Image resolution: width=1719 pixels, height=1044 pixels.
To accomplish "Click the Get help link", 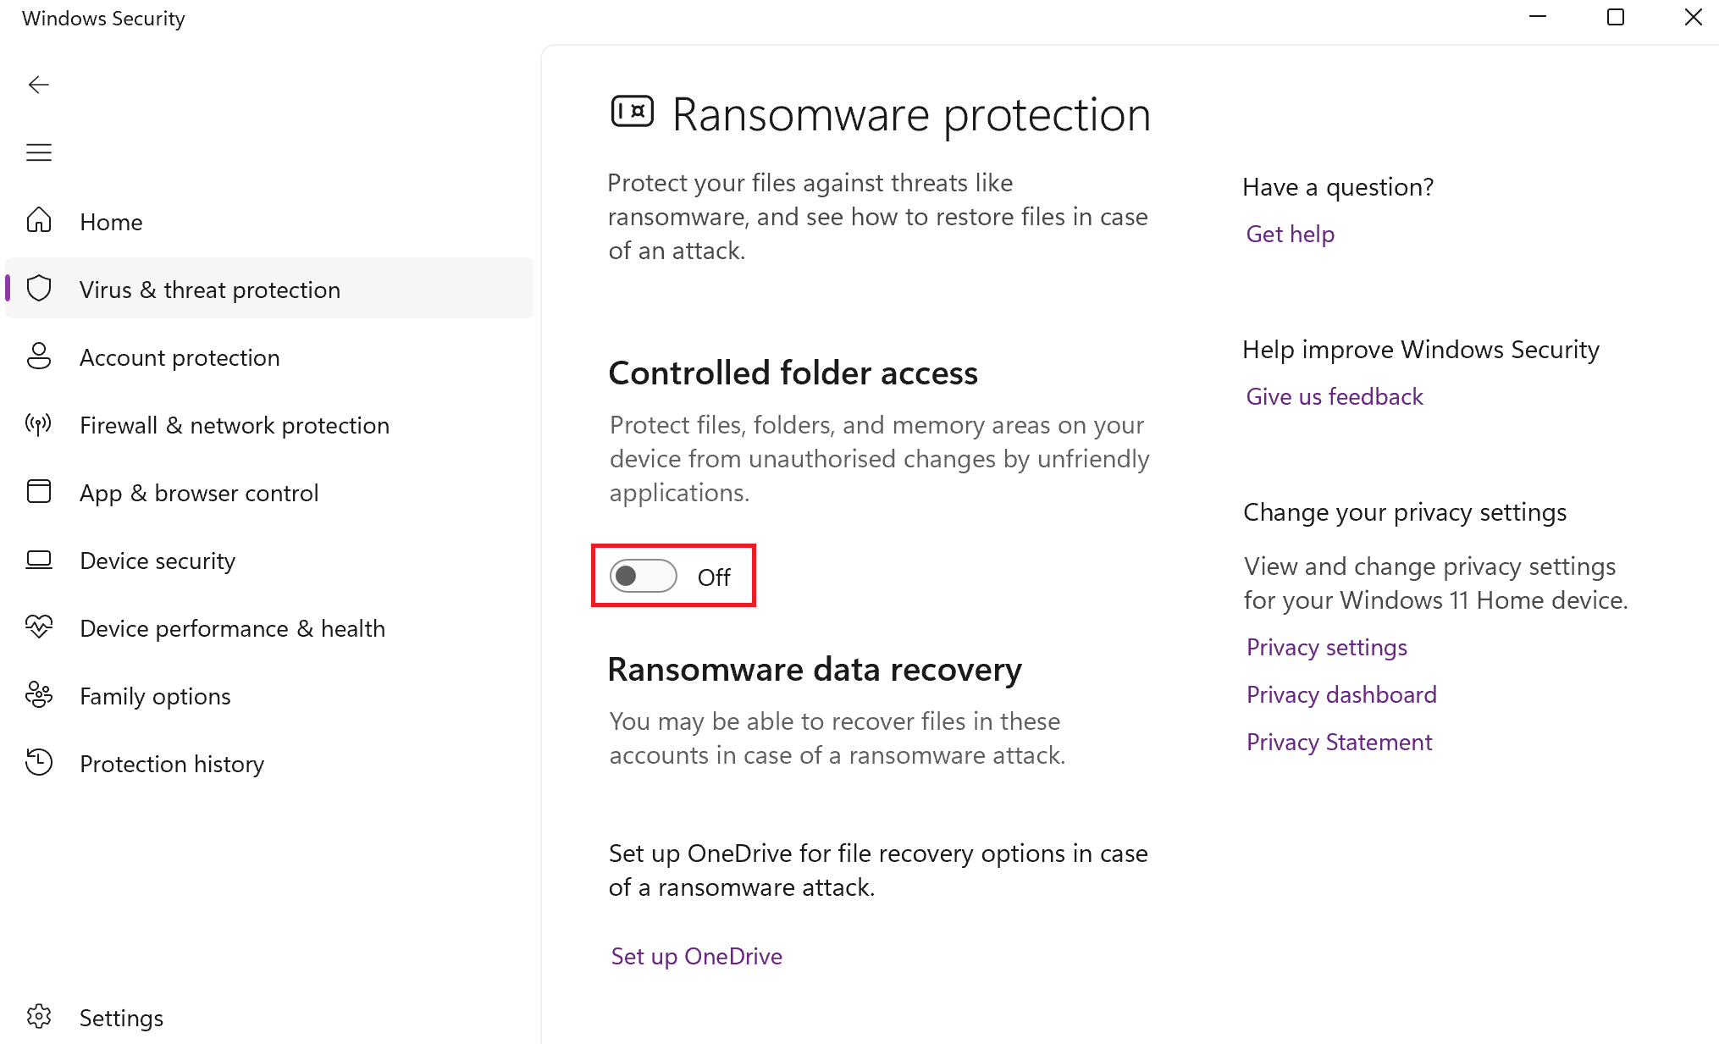I will 1290,234.
